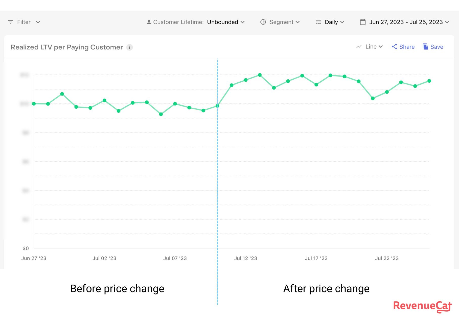Click the Line chart type icon
Image resolution: width=459 pixels, height=321 pixels.
(359, 47)
